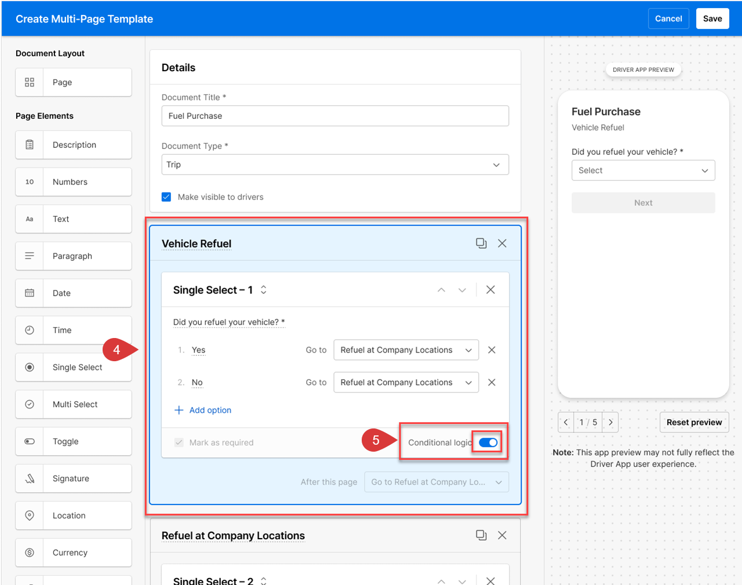
Task: Go to next preview page
Action: pyautogui.click(x=610, y=423)
